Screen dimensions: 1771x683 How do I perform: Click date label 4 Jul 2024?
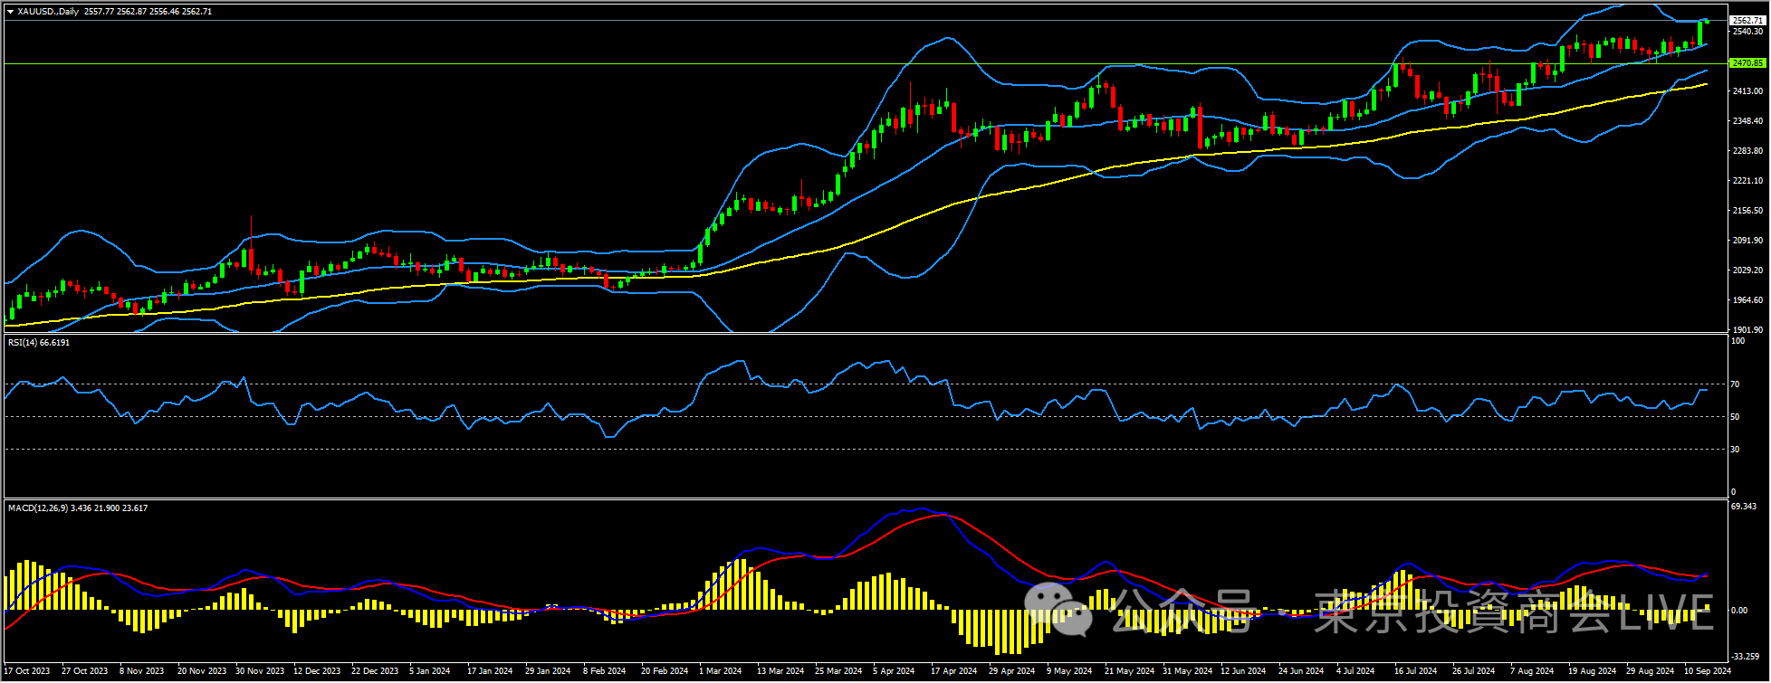click(x=1355, y=671)
